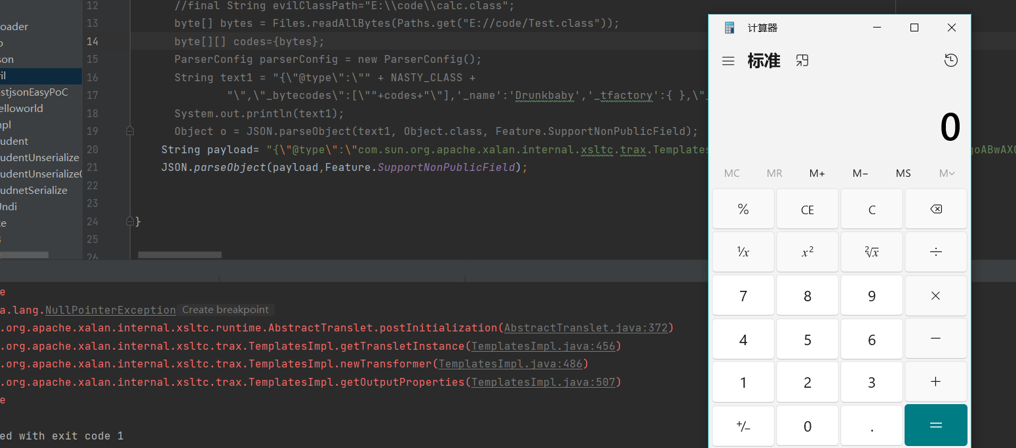Tap digit 0 key on Calculator keypad

[x=808, y=426]
